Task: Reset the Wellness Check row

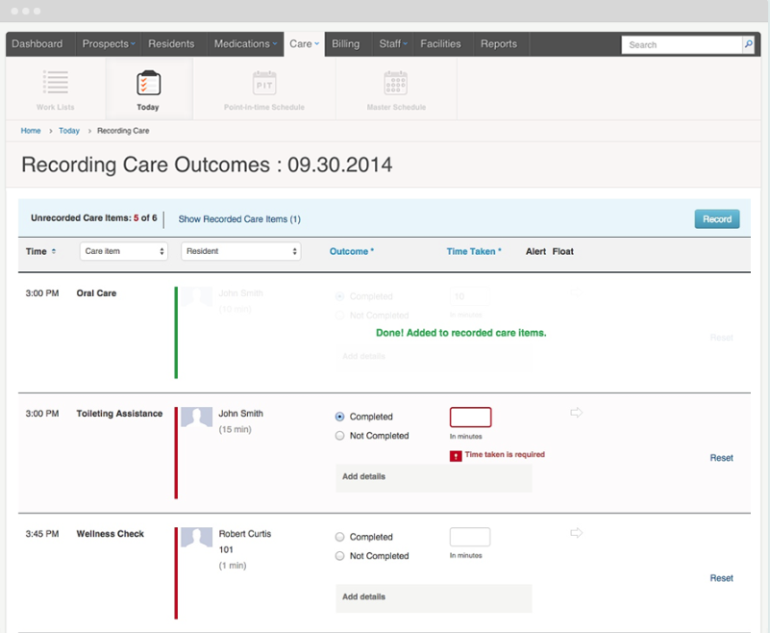Action: click(x=721, y=578)
